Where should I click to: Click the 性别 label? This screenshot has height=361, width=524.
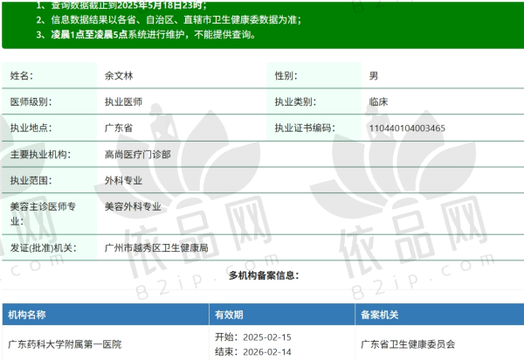pyautogui.click(x=286, y=76)
